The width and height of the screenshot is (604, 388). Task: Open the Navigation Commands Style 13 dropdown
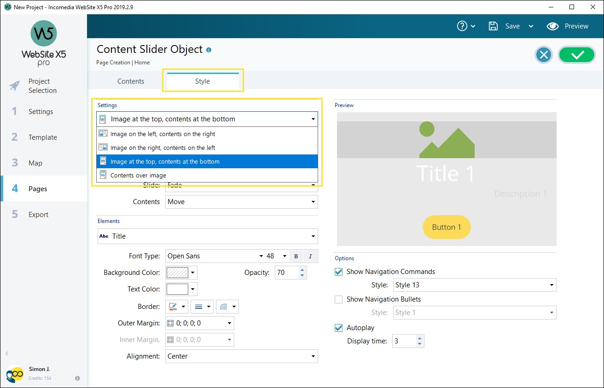[x=474, y=285]
